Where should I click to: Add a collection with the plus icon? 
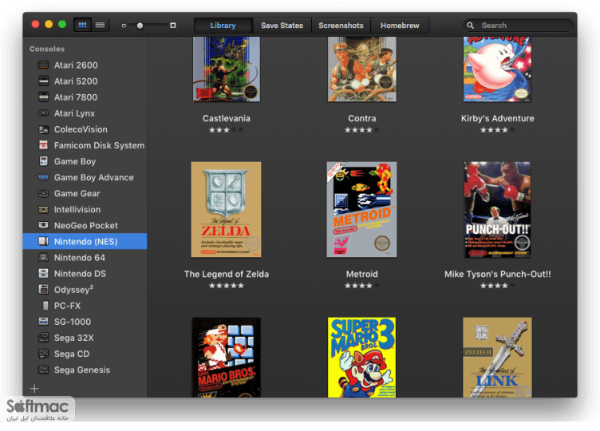coord(34,389)
